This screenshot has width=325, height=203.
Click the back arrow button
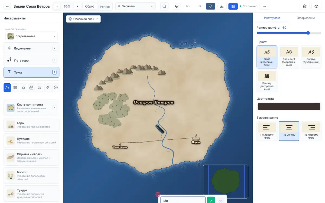[x=7, y=6]
